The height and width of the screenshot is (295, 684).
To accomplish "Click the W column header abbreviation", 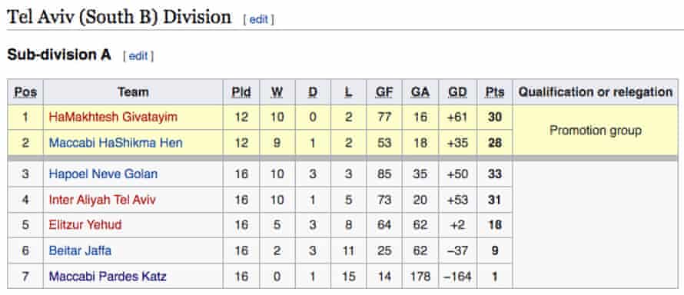I will tap(277, 92).
